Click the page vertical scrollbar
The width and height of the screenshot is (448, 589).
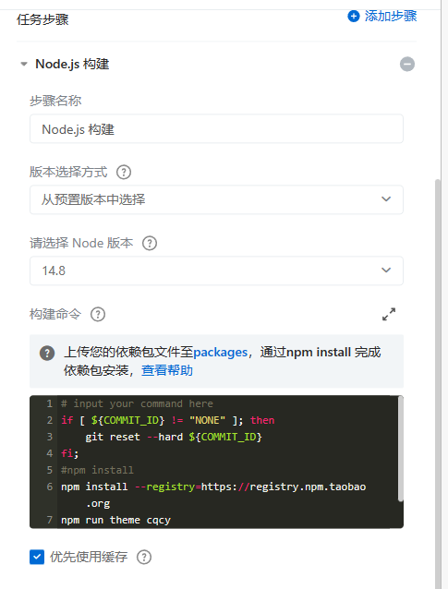(x=438, y=383)
